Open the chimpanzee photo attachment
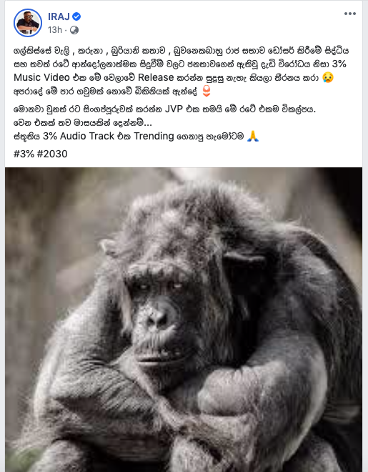Viewport: 368px width, 472px height. pyautogui.click(x=184, y=320)
